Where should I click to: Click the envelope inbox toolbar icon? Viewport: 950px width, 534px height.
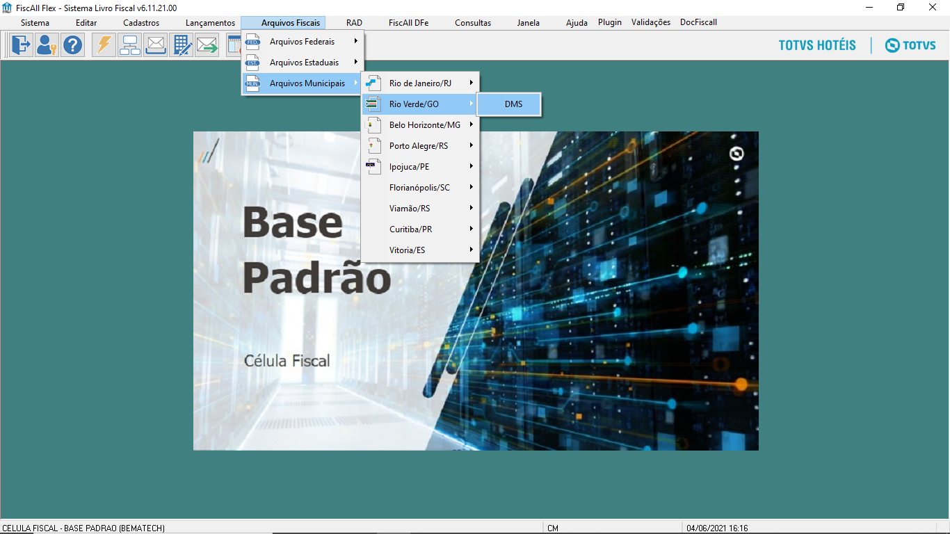[155, 45]
